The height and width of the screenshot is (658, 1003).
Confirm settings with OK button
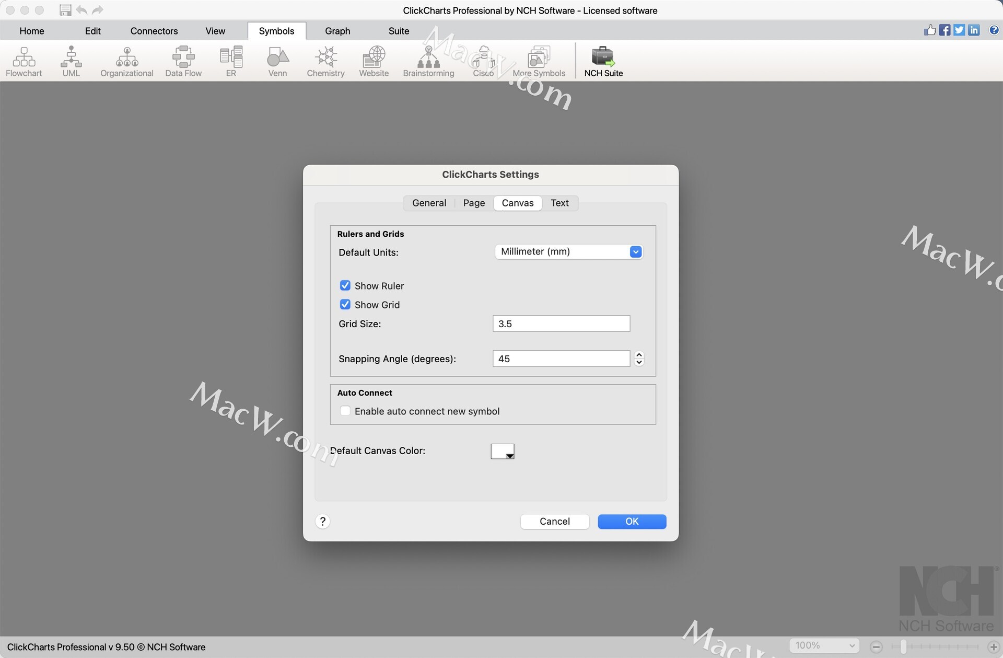(x=632, y=521)
